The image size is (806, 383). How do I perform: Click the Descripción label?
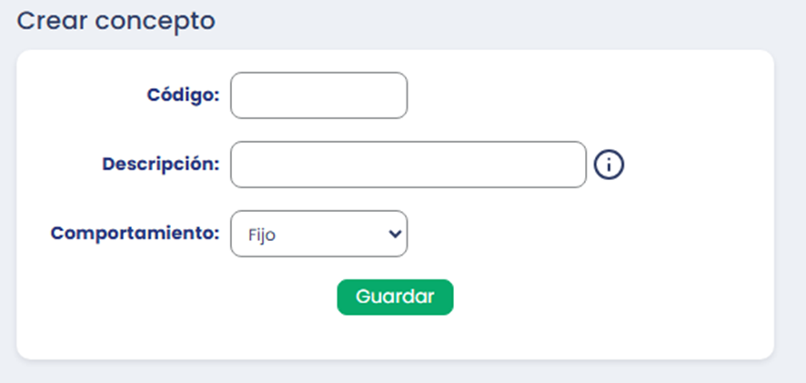pos(161,164)
